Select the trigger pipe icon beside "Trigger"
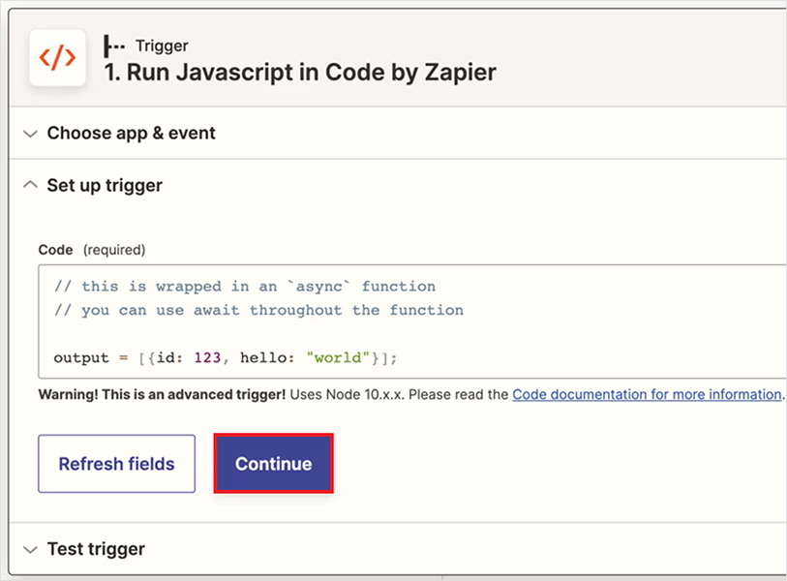Screen dimensions: 787x581 click(114, 46)
